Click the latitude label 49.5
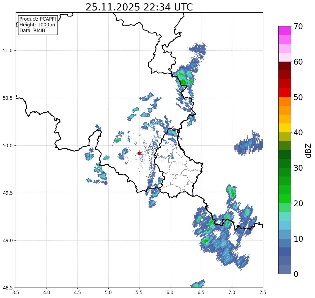This screenshot has width=315, height=298. click(8, 193)
